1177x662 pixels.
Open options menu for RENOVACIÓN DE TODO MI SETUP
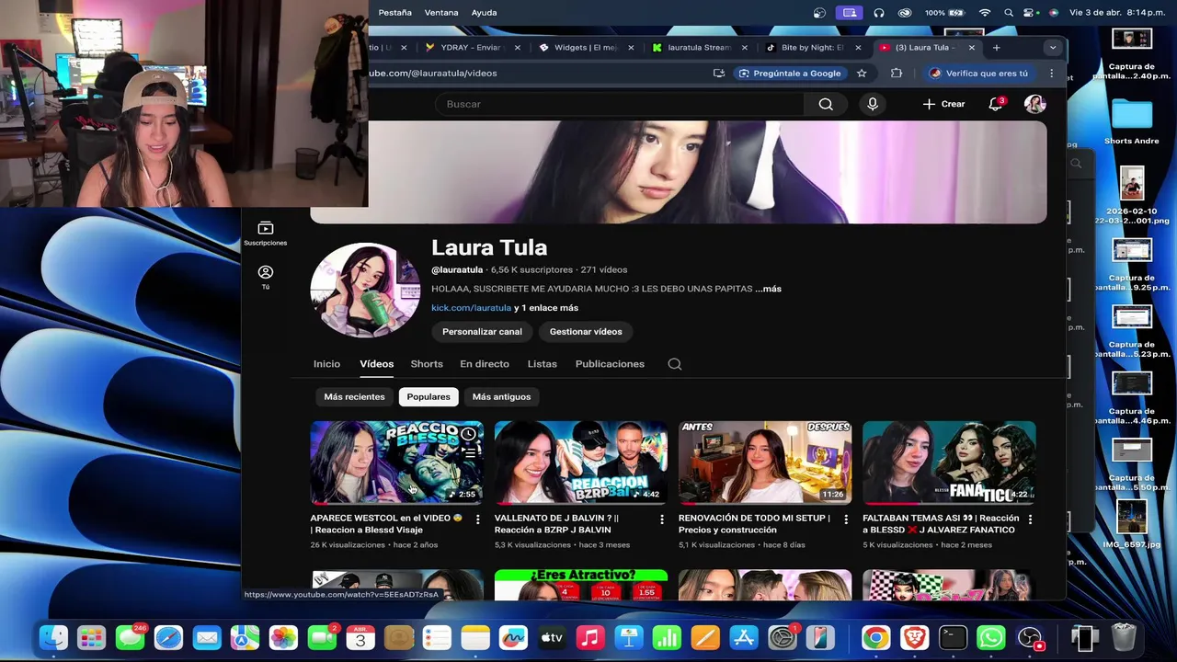pyautogui.click(x=846, y=519)
